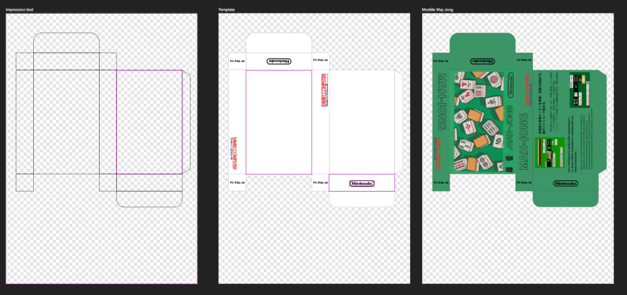Image resolution: width=627 pixels, height=295 pixels.
Task: Select the "Template" frame label
Action: click(226, 9)
